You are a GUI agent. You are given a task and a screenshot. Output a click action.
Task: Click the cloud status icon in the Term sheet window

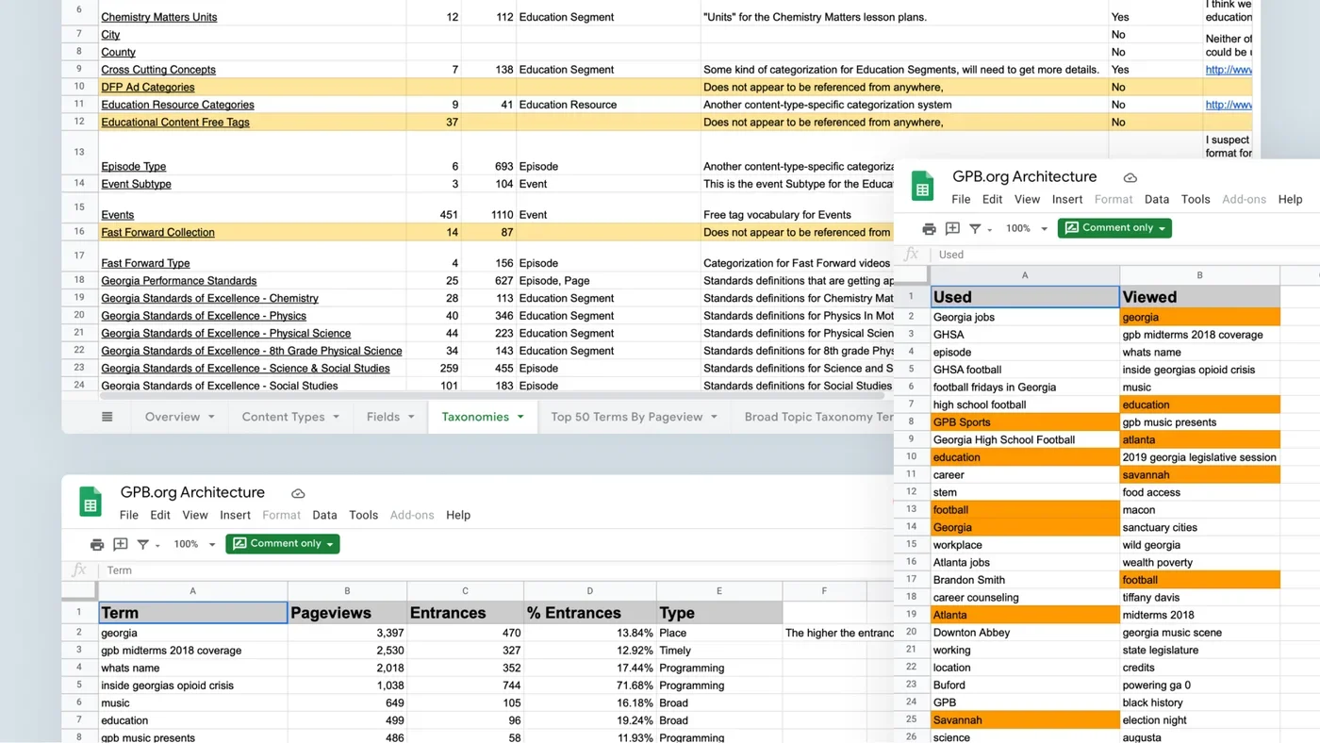298,493
